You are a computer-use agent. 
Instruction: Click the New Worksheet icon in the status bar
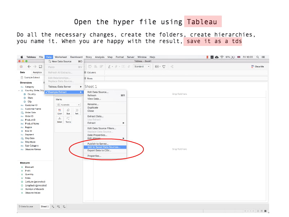coord(53,206)
